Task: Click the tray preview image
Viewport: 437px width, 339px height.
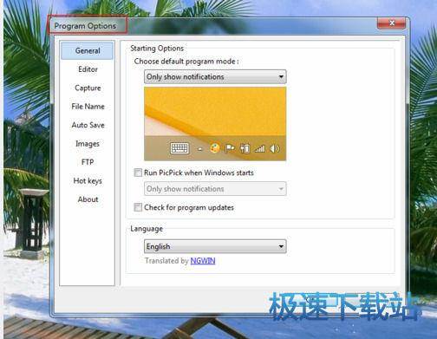Action: pyautogui.click(x=215, y=124)
